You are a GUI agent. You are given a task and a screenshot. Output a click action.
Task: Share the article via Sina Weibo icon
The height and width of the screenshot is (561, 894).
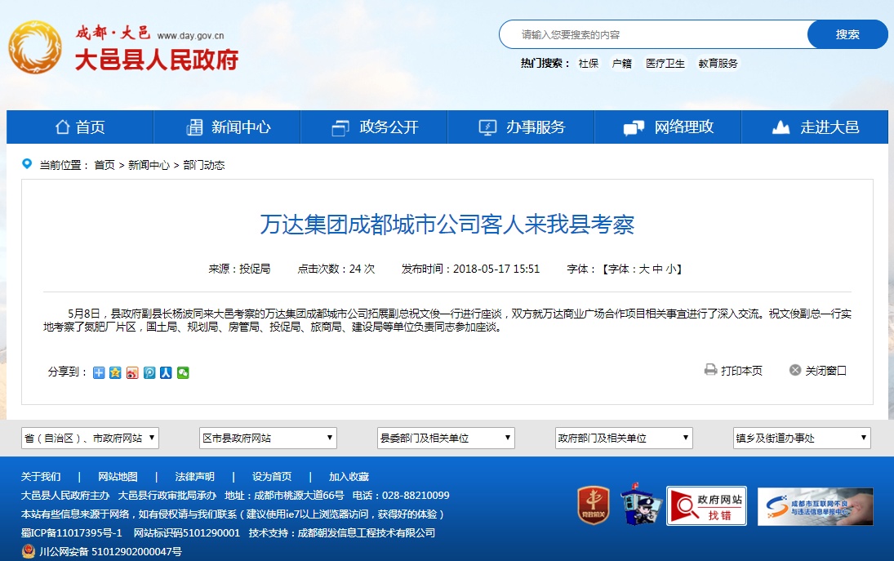132,373
